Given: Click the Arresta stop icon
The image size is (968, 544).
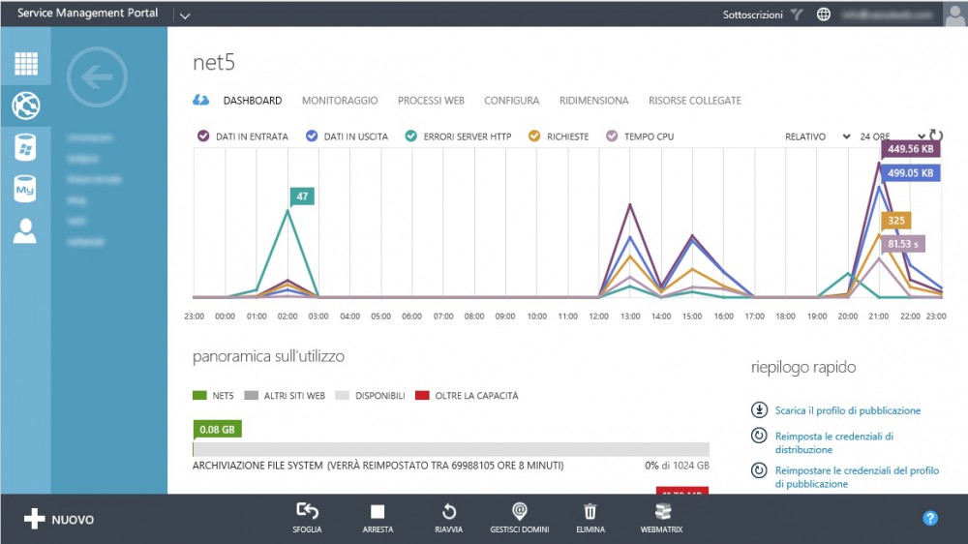Looking at the screenshot, I should pos(378,512).
